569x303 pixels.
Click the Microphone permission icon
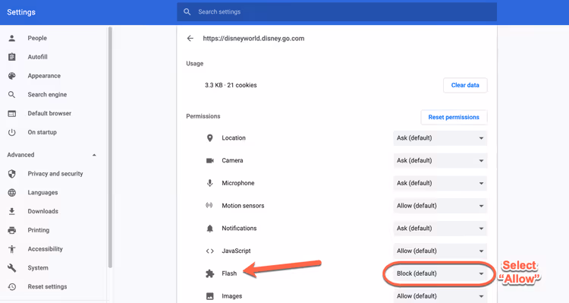click(x=209, y=183)
